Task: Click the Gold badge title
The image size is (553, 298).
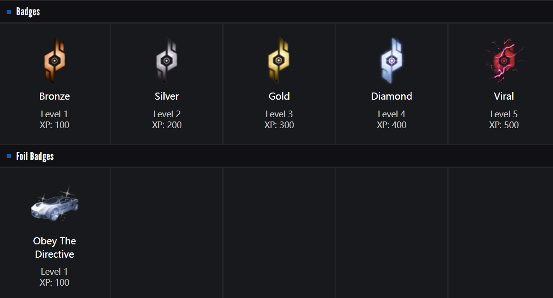Action: [279, 96]
